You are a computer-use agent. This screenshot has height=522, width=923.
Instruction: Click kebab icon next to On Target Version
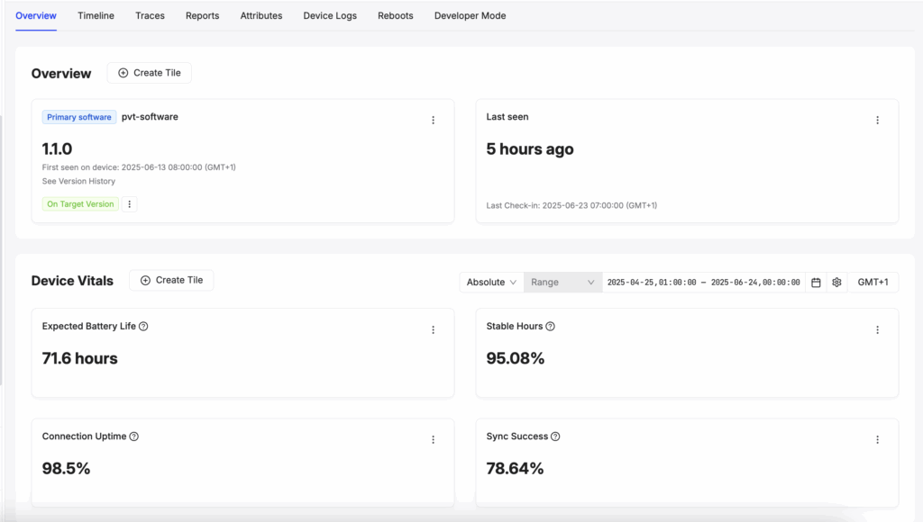130,204
